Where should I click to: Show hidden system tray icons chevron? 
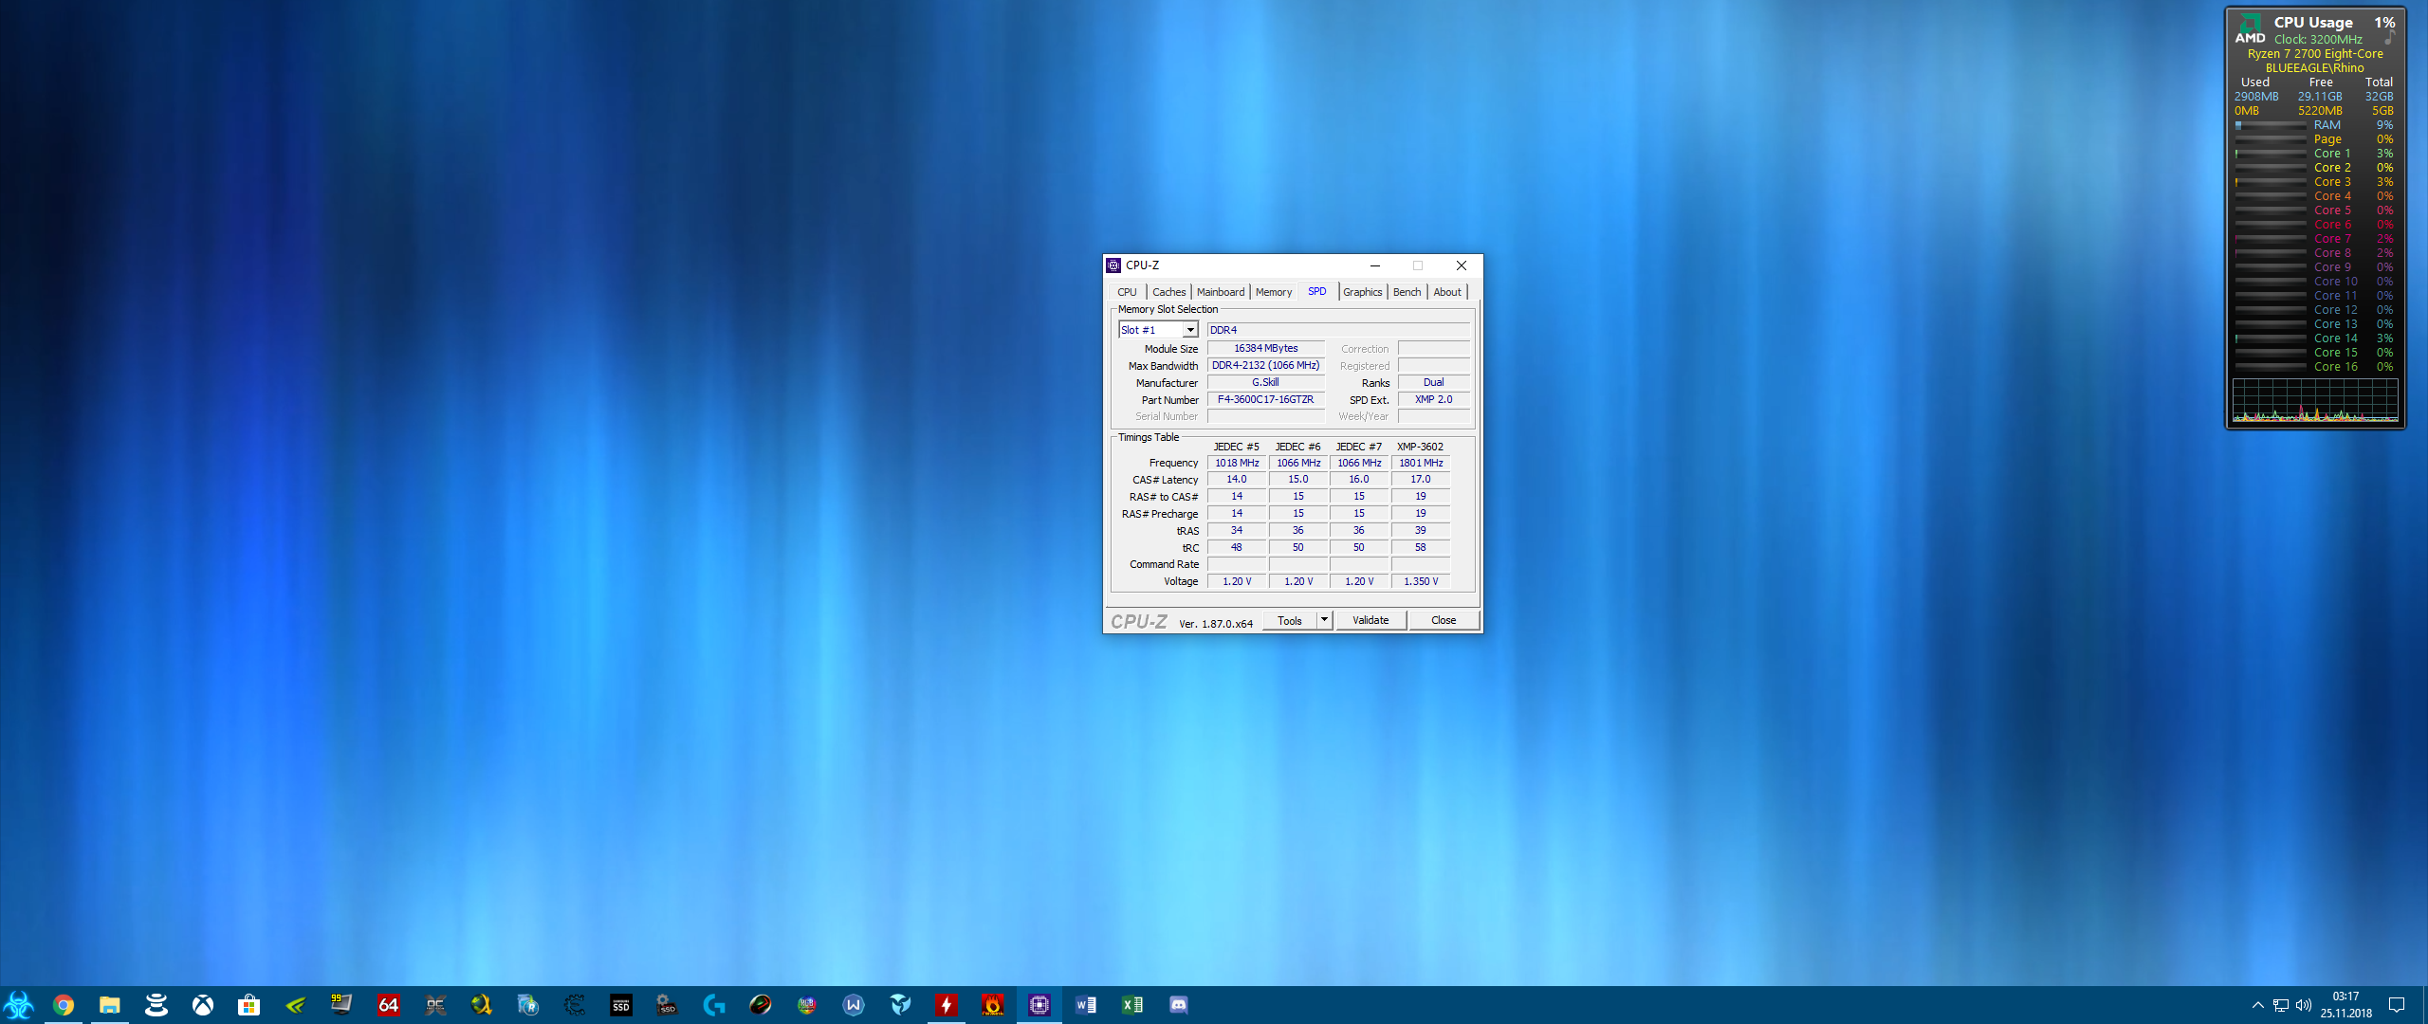click(x=2257, y=1005)
